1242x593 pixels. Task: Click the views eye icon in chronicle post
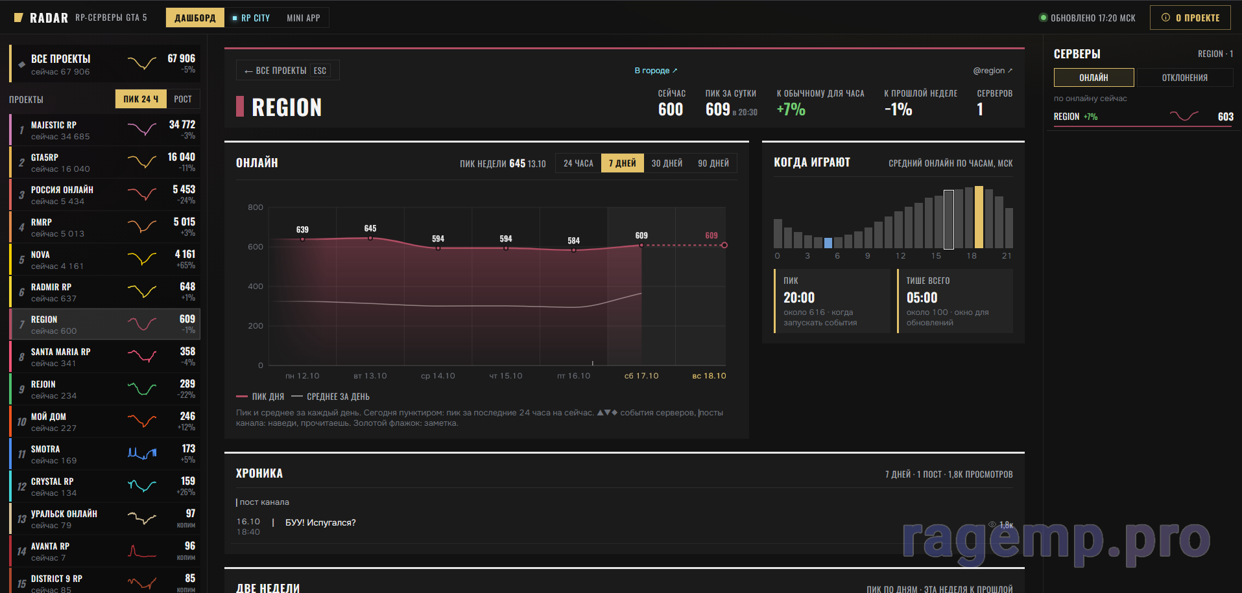(992, 524)
